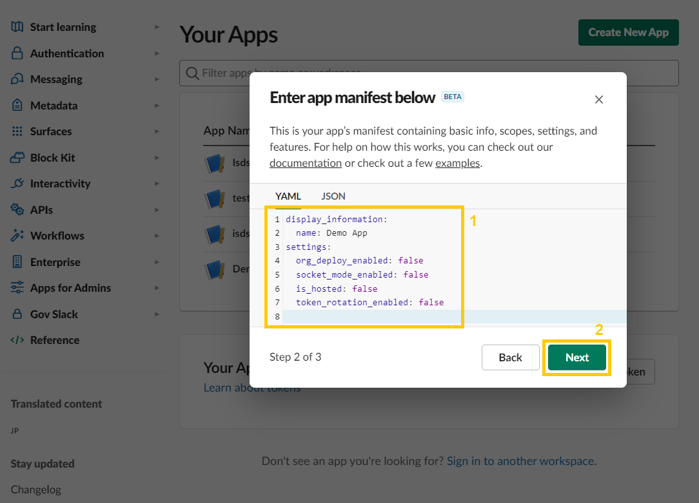This screenshot has height=503, width=699.
Task: Expand the Metadata sidebar section
Action: tap(157, 106)
